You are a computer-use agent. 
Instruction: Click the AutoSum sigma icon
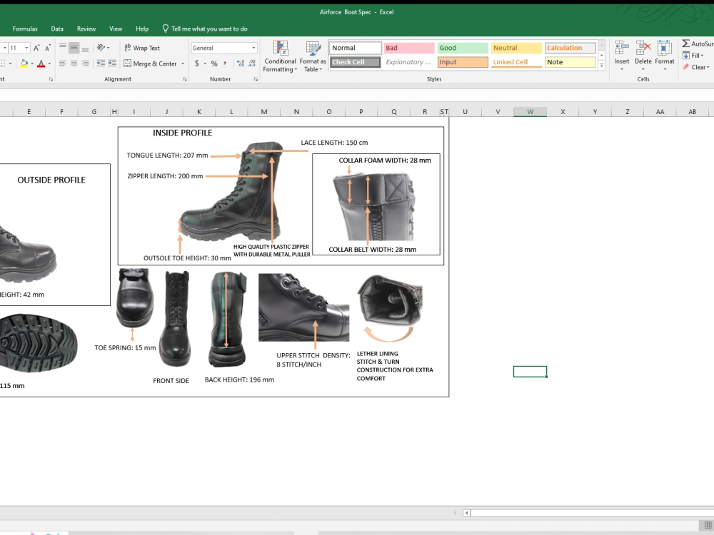685,44
